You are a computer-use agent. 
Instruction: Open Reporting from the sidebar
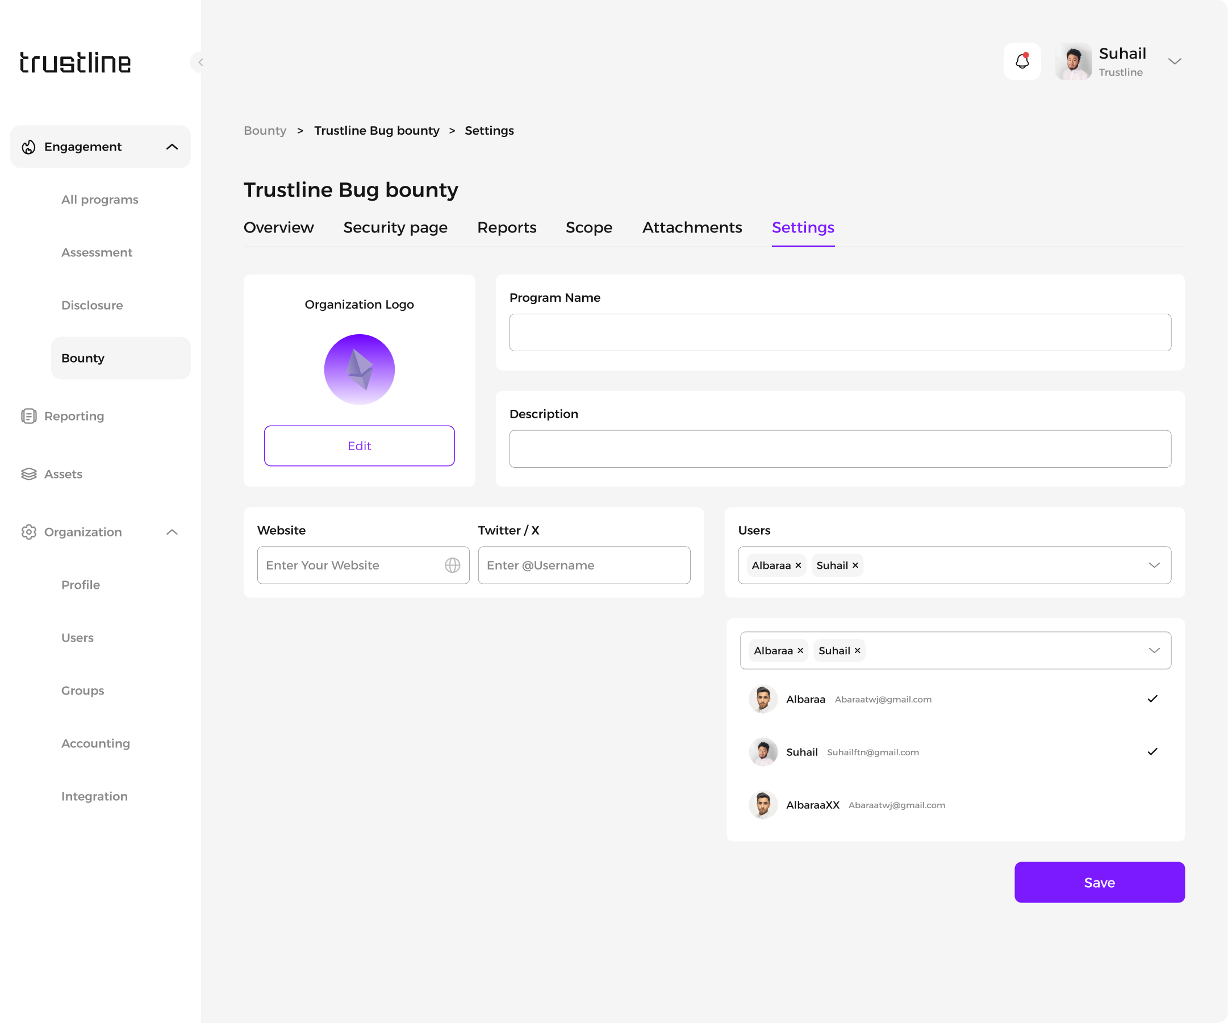coord(74,416)
